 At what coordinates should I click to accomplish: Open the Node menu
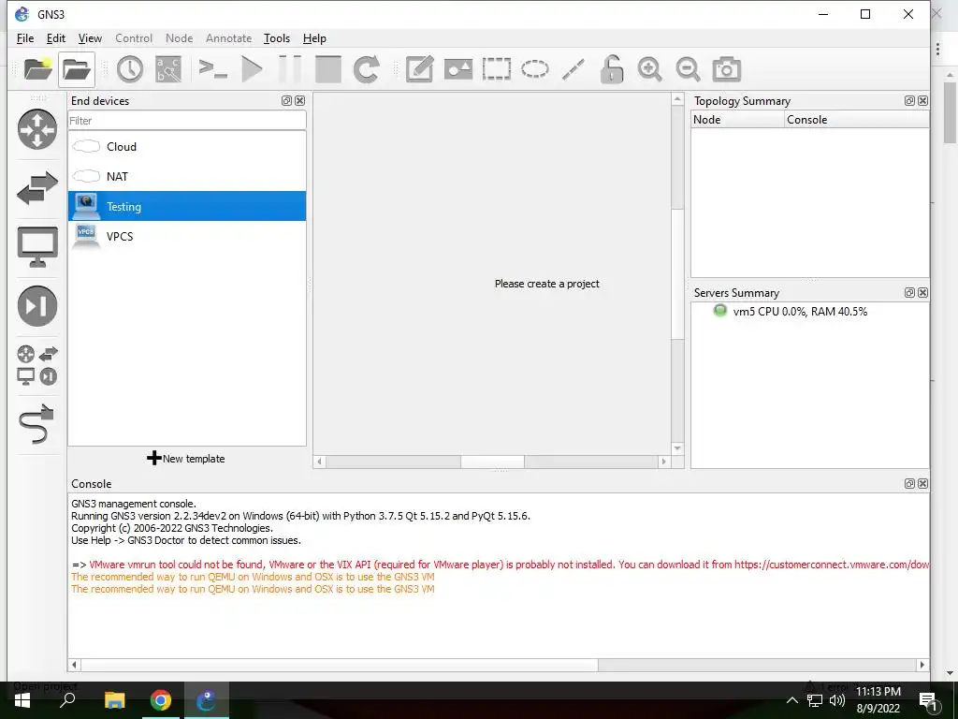(179, 37)
